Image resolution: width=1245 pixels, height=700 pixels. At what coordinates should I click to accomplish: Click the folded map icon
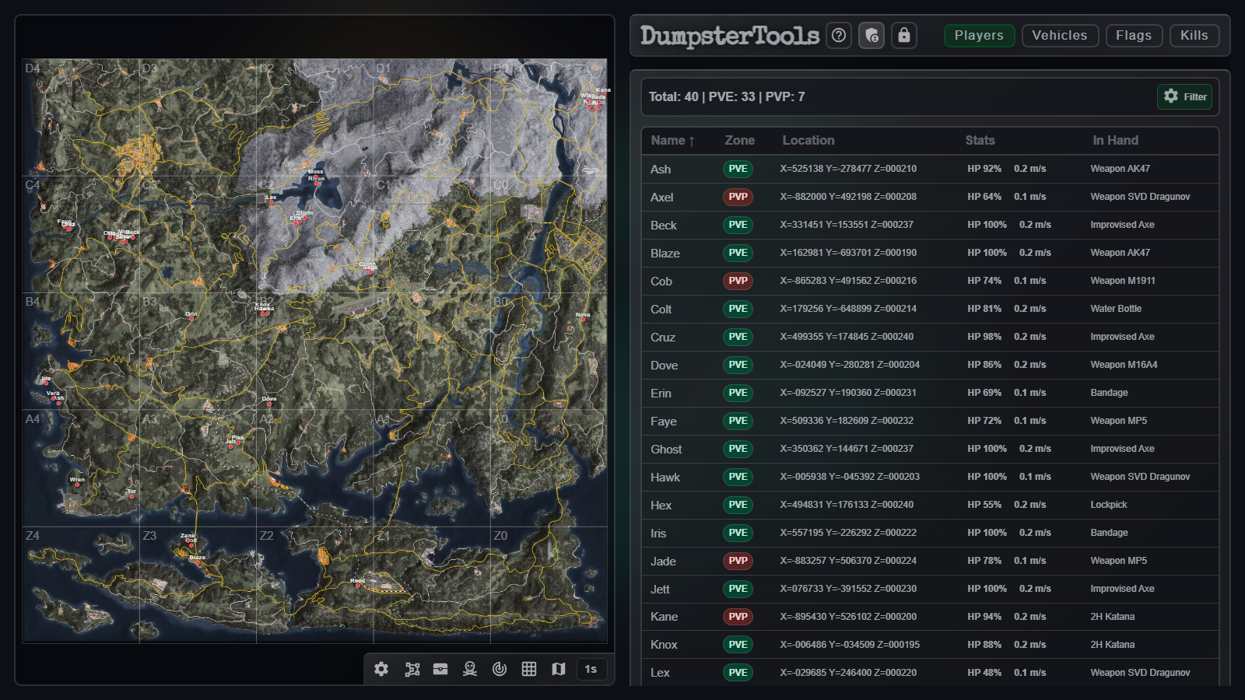tap(559, 669)
